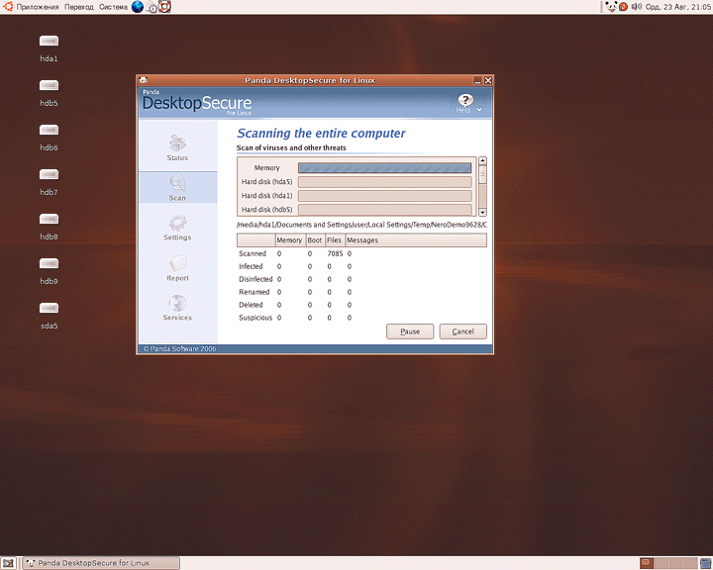Click the scanned file path text
713x570 pixels.
point(361,225)
